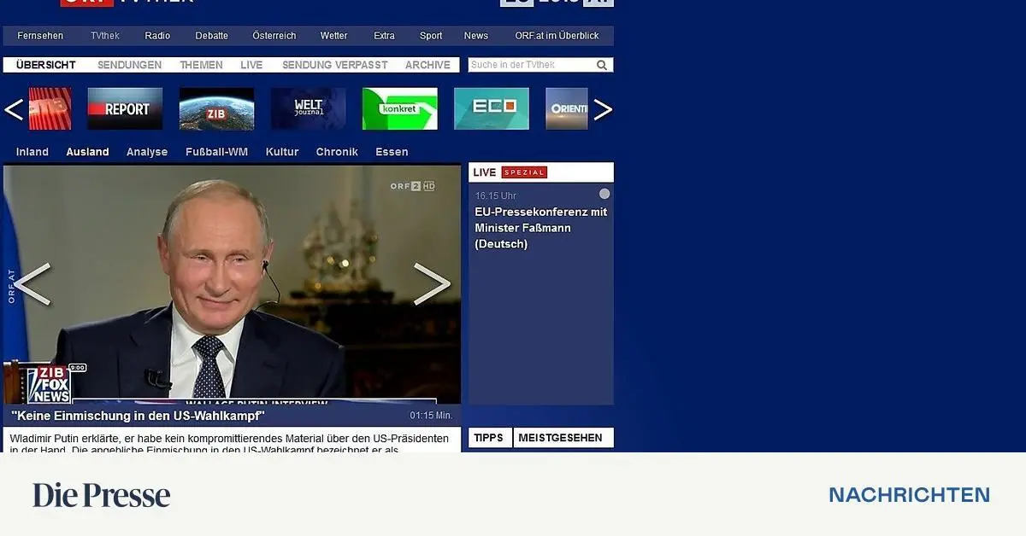The height and width of the screenshot is (536, 1026).
Task: Click the konkret program icon
Action: [399, 108]
